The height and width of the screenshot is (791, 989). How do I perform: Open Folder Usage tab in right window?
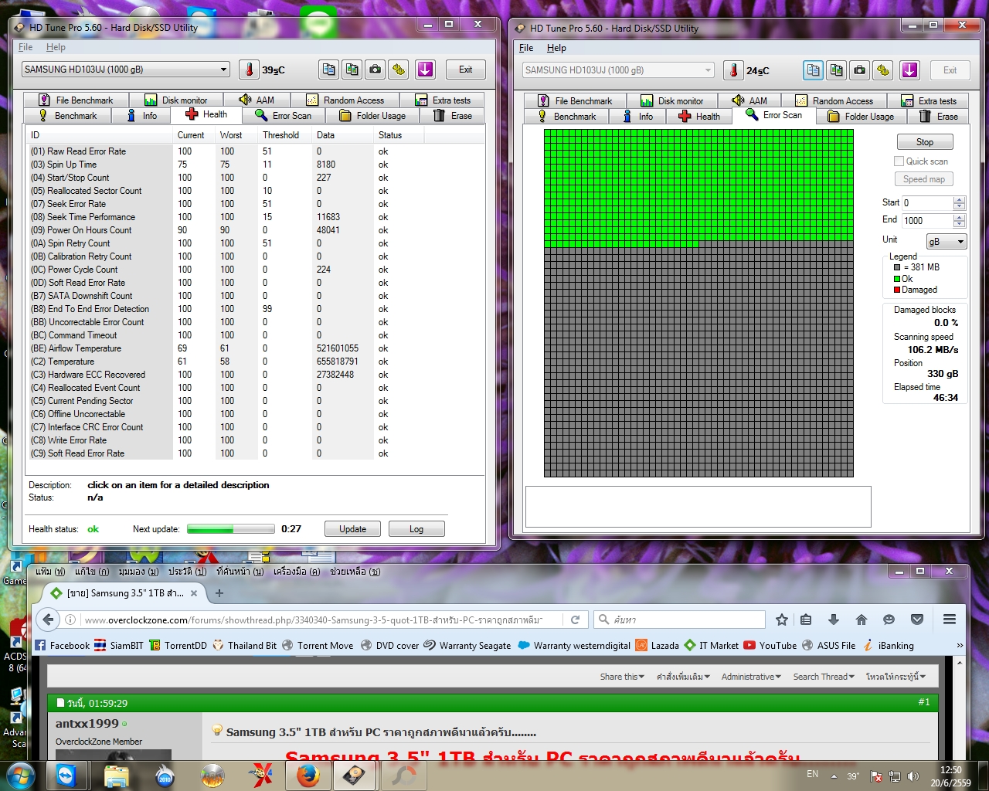[x=861, y=117]
